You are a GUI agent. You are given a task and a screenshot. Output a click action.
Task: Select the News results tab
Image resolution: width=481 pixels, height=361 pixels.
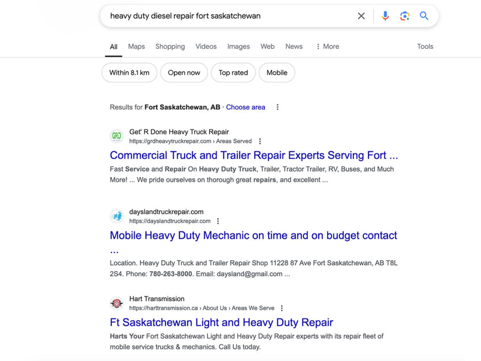(294, 46)
